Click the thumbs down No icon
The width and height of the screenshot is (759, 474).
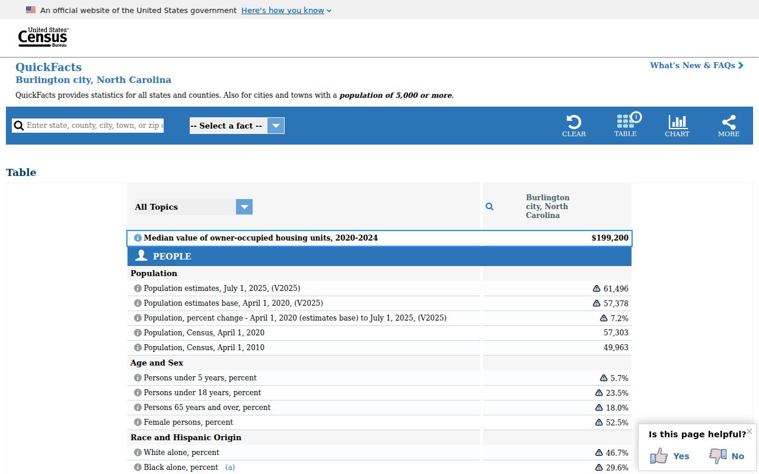(x=718, y=456)
